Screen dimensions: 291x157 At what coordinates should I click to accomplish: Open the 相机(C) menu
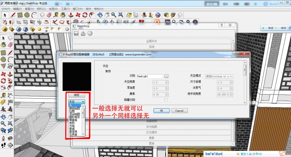coord(42,9)
